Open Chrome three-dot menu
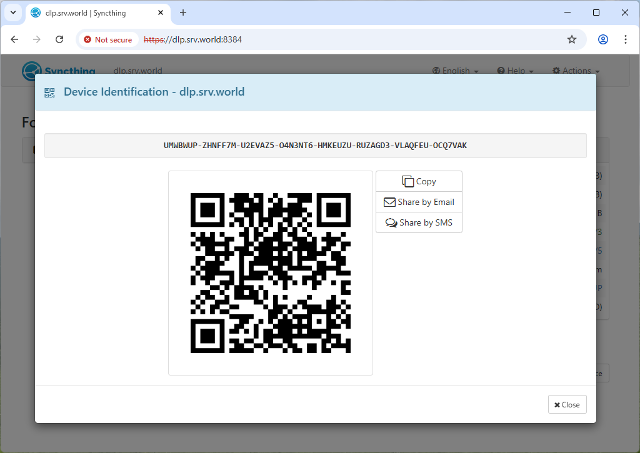Viewport: 640px width, 453px height. coord(626,39)
